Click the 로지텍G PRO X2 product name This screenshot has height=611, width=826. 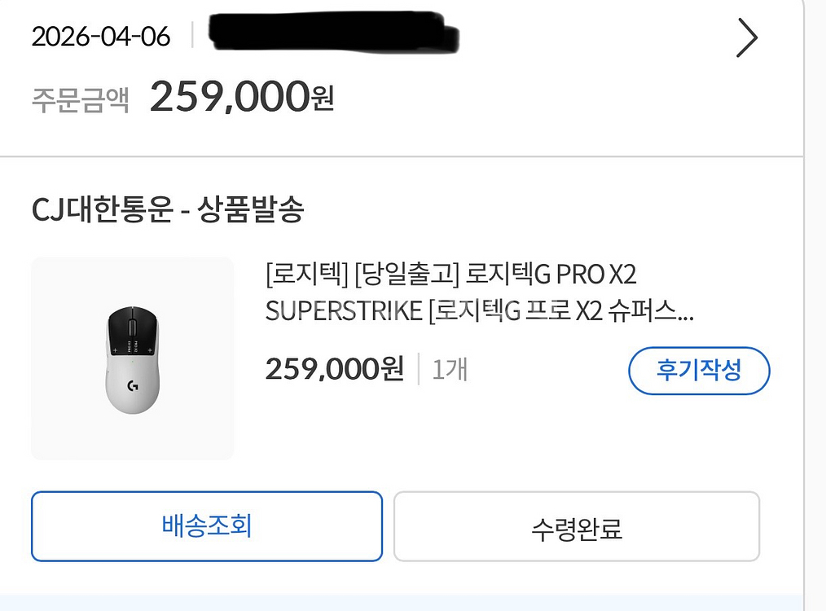(549, 275)
